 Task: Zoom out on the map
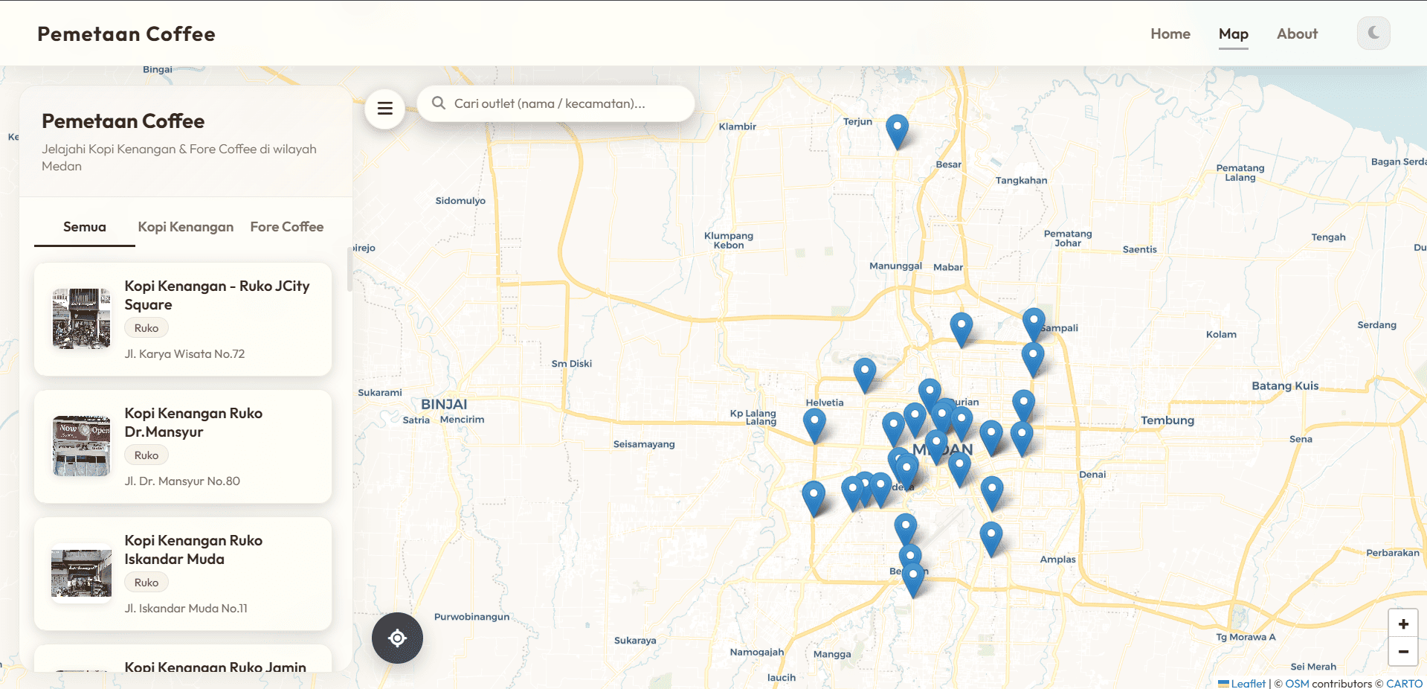(1402, 652)
